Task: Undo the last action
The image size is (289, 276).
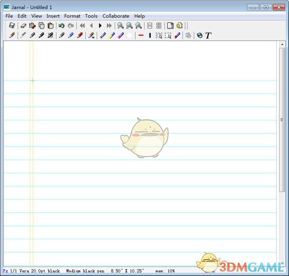Action: coord(62,26)
